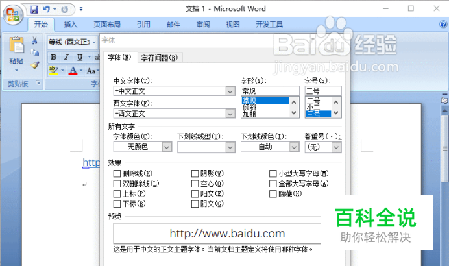Viewport: 449px width, 266px height.
Task: Open the 视图 ribbon tab
Action: 233,25
